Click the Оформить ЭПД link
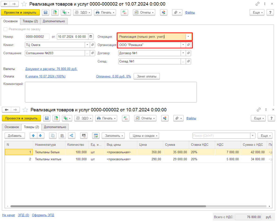The height and width of the screenshot is (222, 277). (x=43, y=215)
